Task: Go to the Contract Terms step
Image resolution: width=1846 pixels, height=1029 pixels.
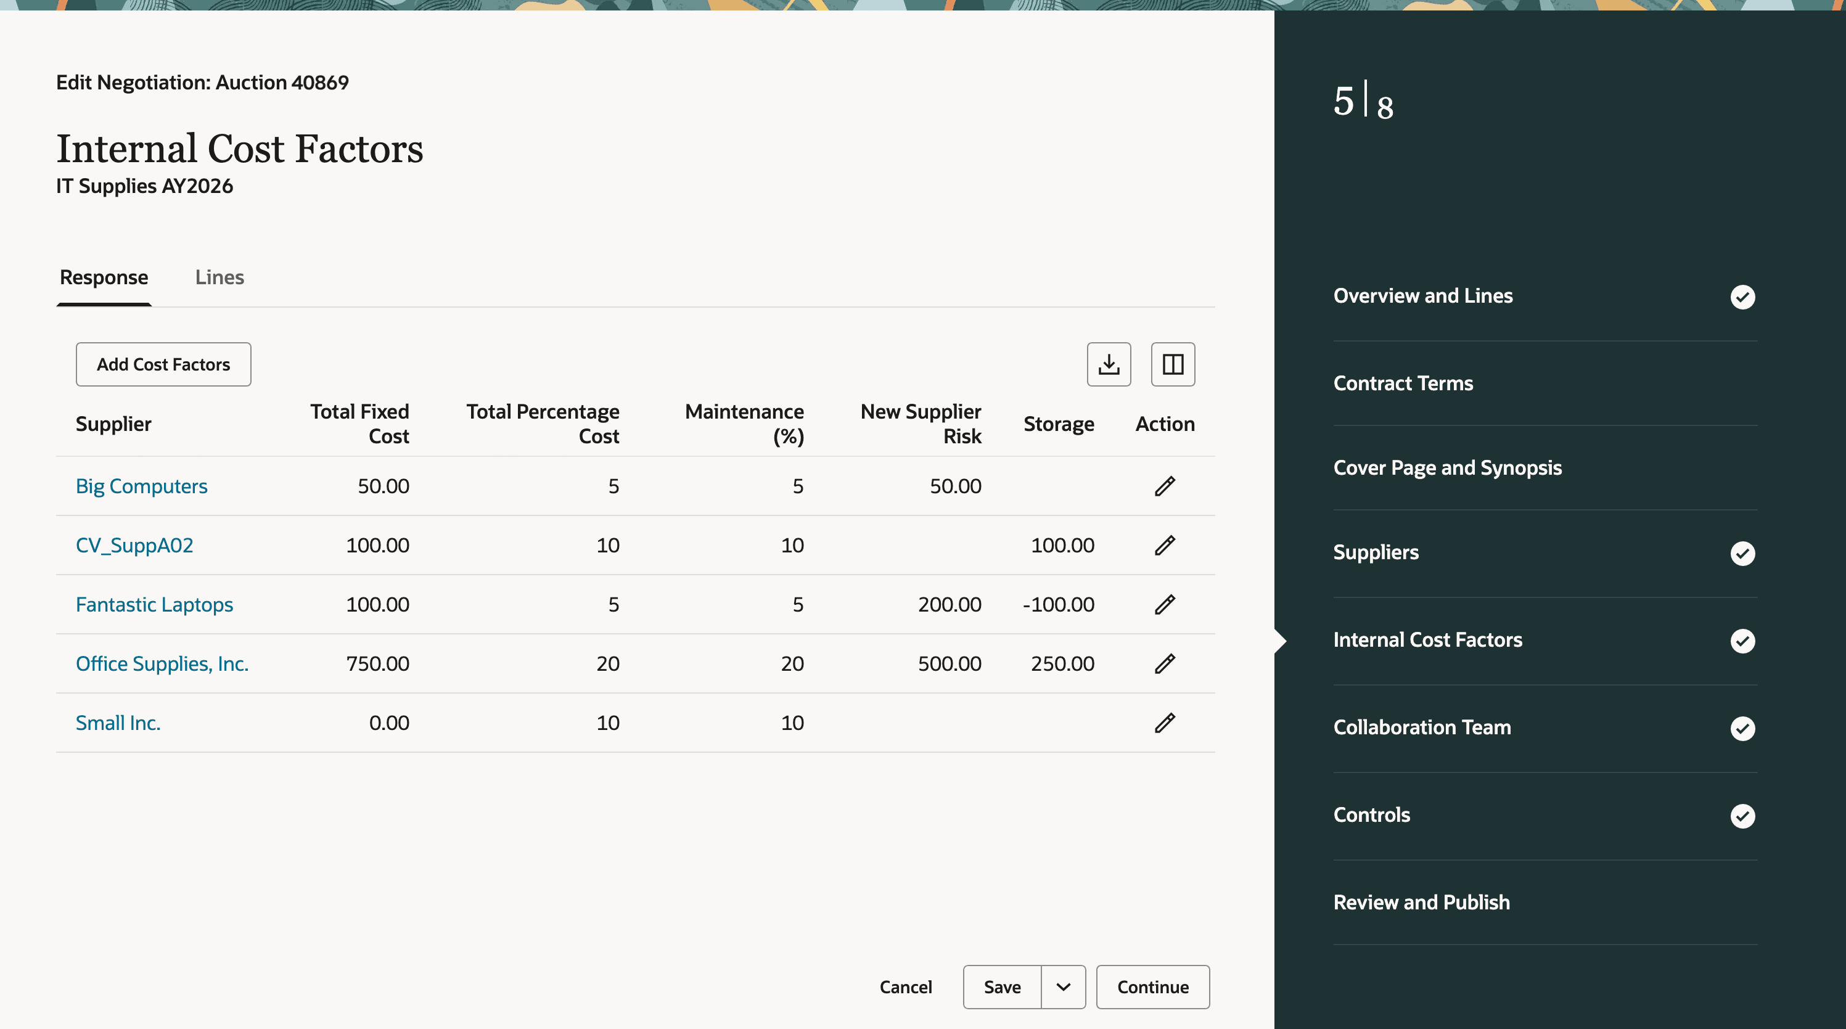Action: (x=1403, y=383)
